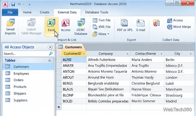The width and height of the screenshot is (196, 116).
Task: Open CustomerID column filter dropdown
Action: coord(84,54)
